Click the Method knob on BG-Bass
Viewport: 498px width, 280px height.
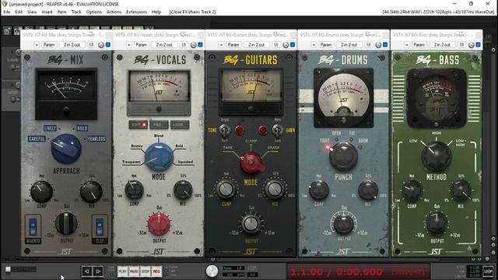tap(436, 156)
